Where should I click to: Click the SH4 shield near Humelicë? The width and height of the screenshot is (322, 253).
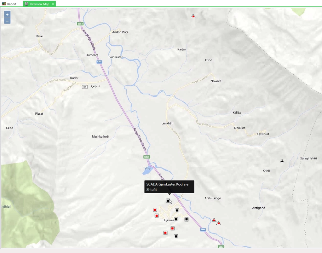(99, 62)
